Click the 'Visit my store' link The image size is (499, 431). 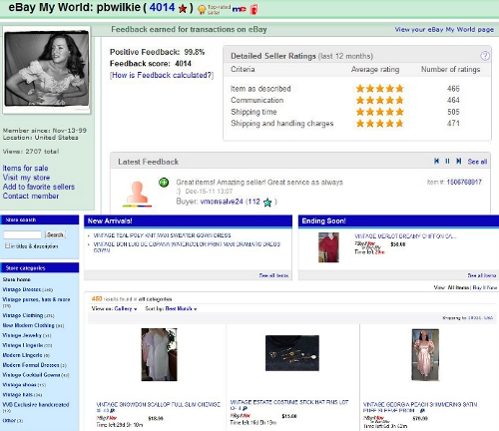coord(26,178)
